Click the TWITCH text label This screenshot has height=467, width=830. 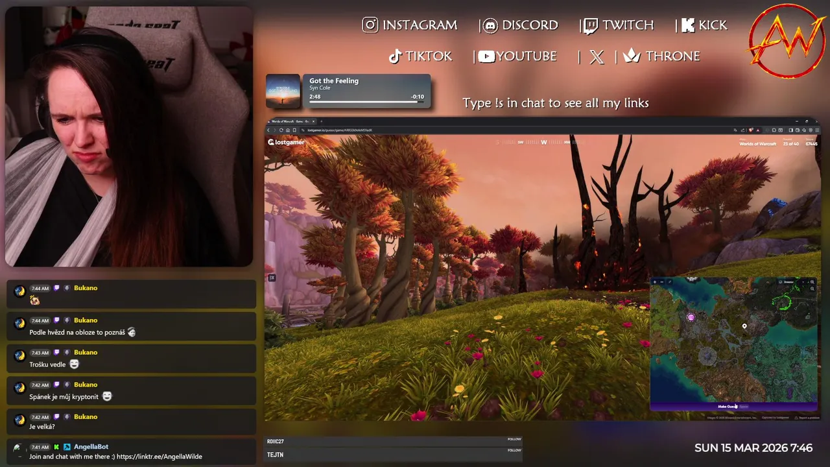628,25
